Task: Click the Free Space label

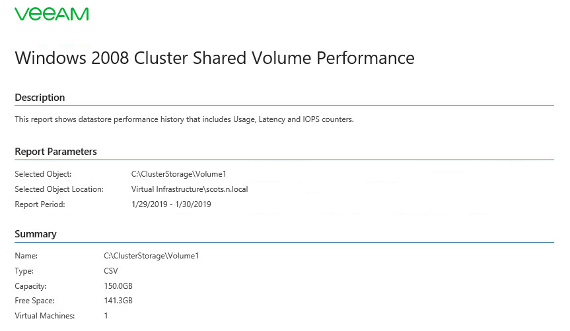Action: (34, 301)
